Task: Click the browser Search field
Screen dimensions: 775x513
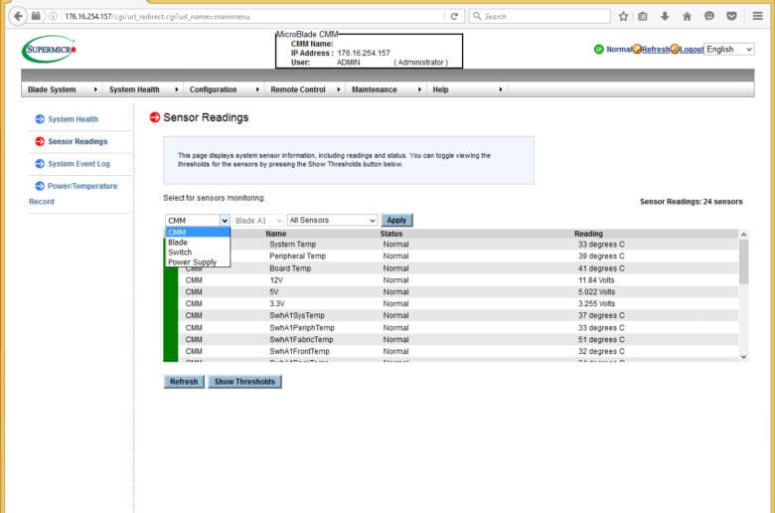Action: pyautogui.click(x=540, y=16)
